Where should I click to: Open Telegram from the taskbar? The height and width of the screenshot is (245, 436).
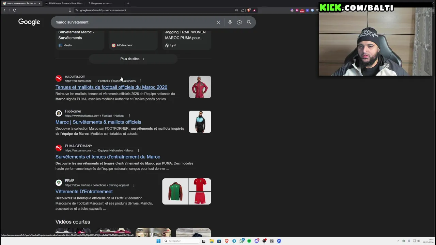234,241
